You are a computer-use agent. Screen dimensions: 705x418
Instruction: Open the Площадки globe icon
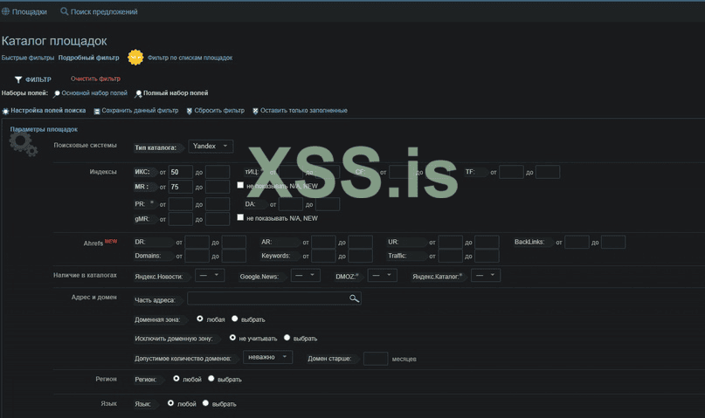[5, 11]
